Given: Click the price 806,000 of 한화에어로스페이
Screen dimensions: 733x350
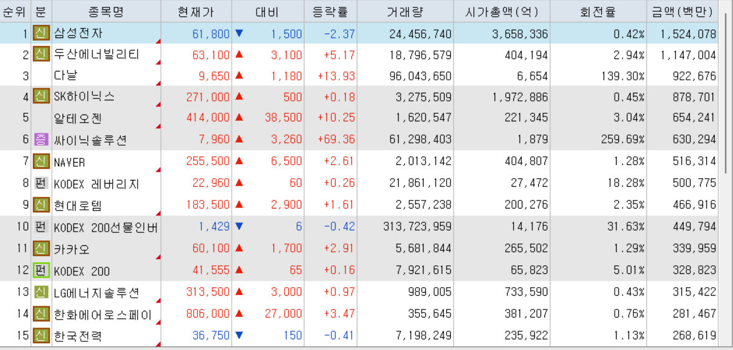Looking at the screenshot, I should [208, 315].
